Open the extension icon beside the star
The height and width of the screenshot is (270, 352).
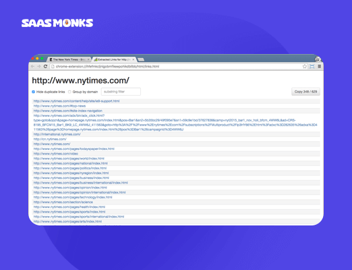coord(312,66)
